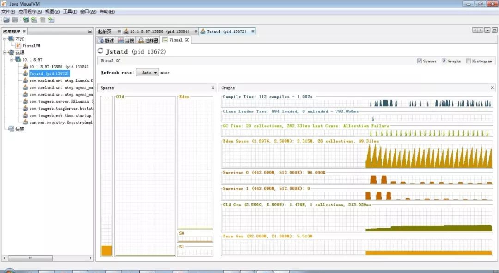Click the first toolbar icon, Load Snapshot
This screenshot has height=273, width=499.
(6, 19)
